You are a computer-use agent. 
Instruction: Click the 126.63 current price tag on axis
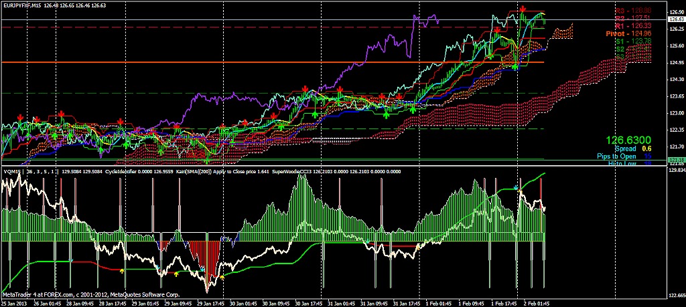pos(676,20)
